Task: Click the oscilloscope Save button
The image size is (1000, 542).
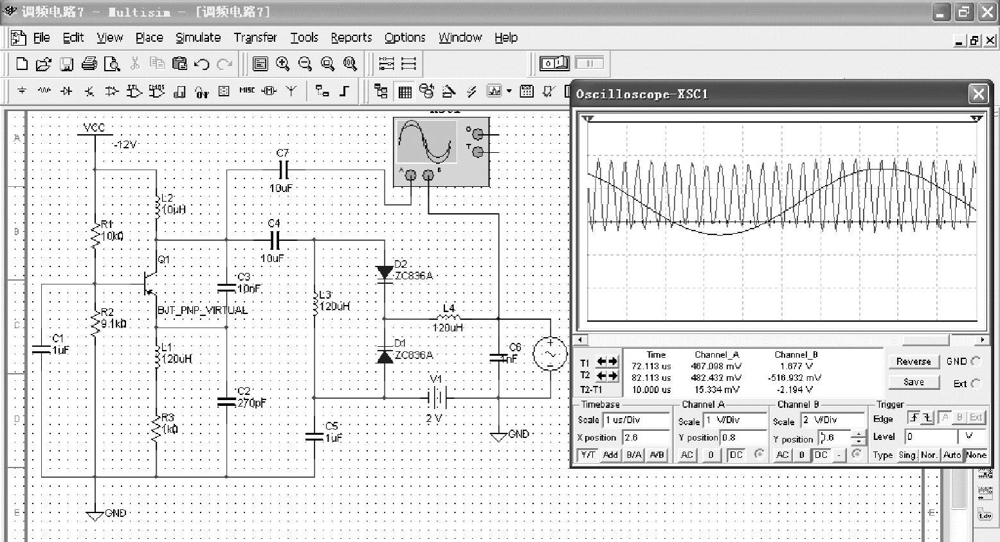Action: pyautogui.click(x=913, y=382)
